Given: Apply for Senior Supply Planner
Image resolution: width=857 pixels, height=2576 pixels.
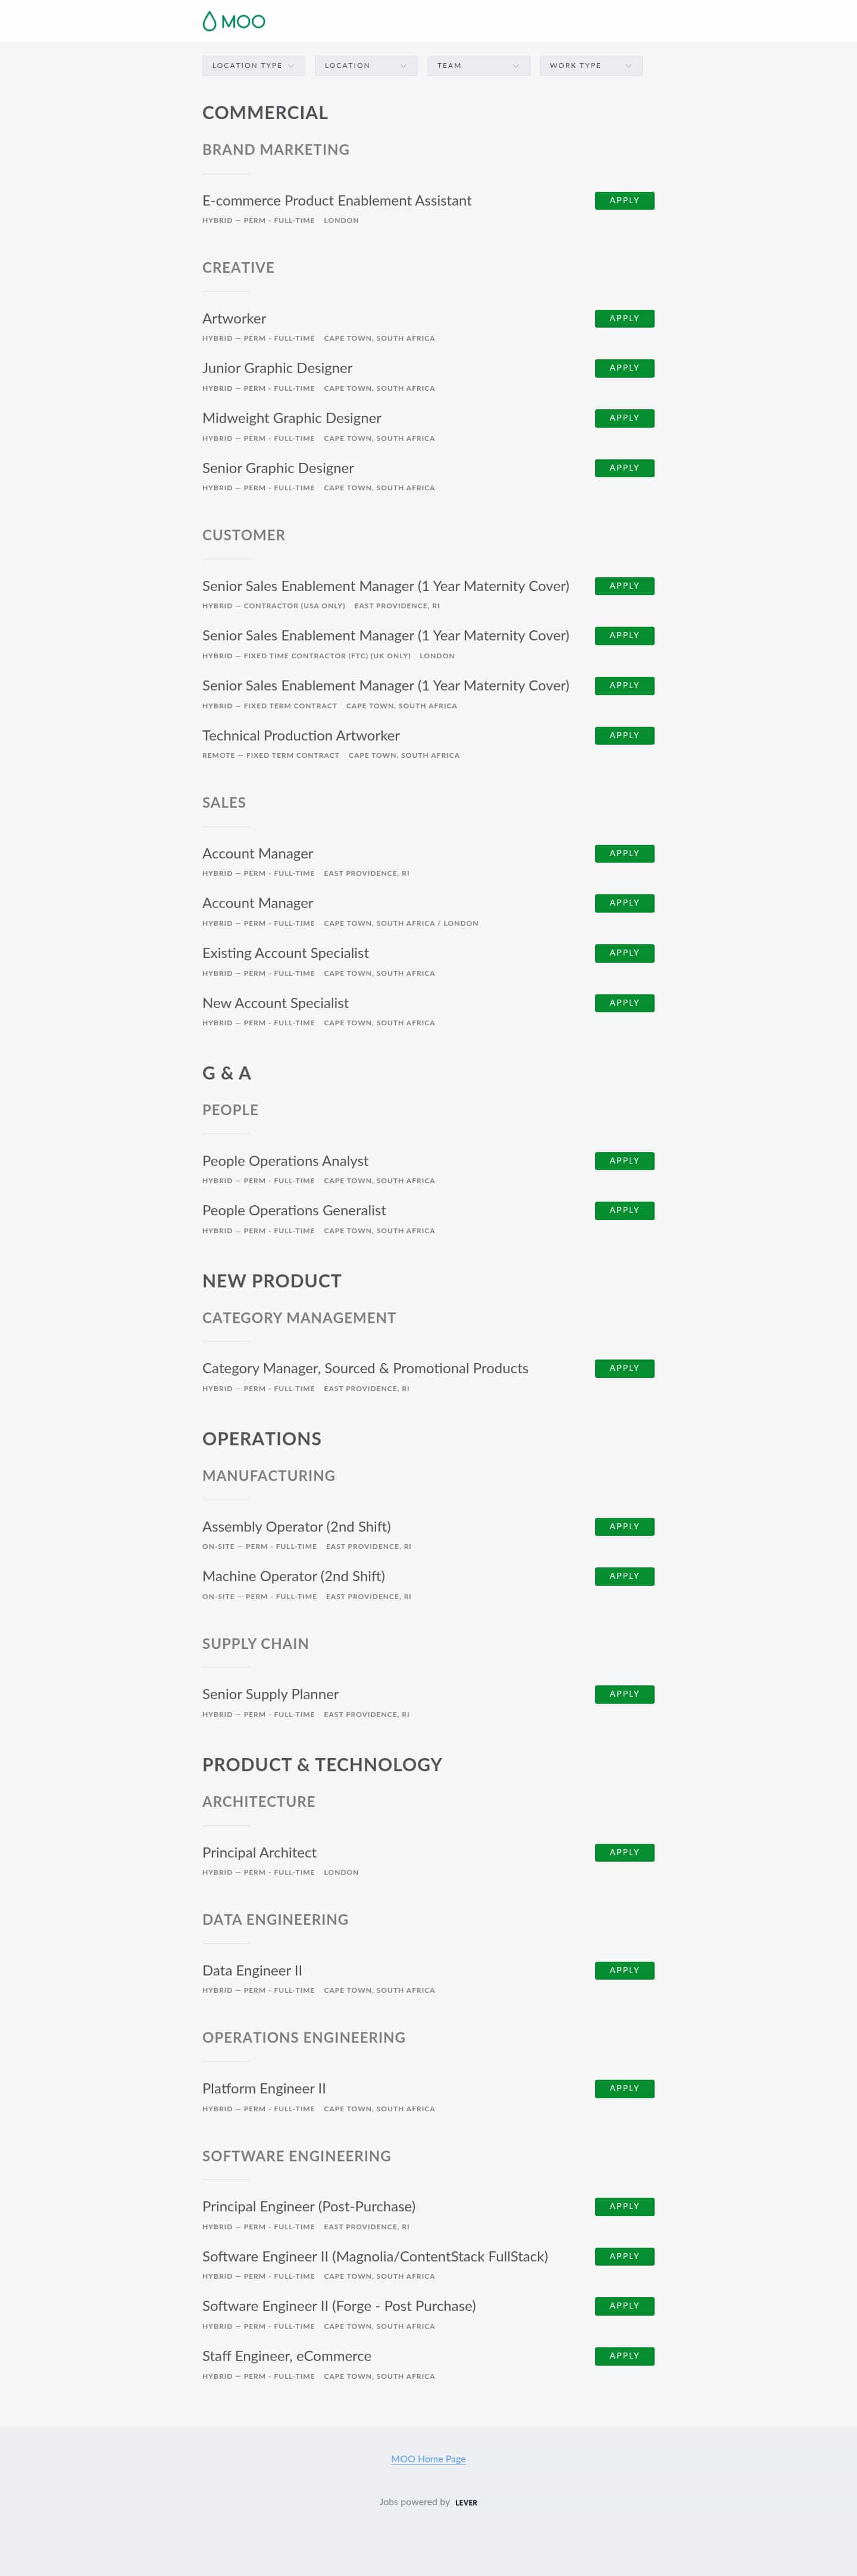Looking at the screenshot, I should point(624,1694).
